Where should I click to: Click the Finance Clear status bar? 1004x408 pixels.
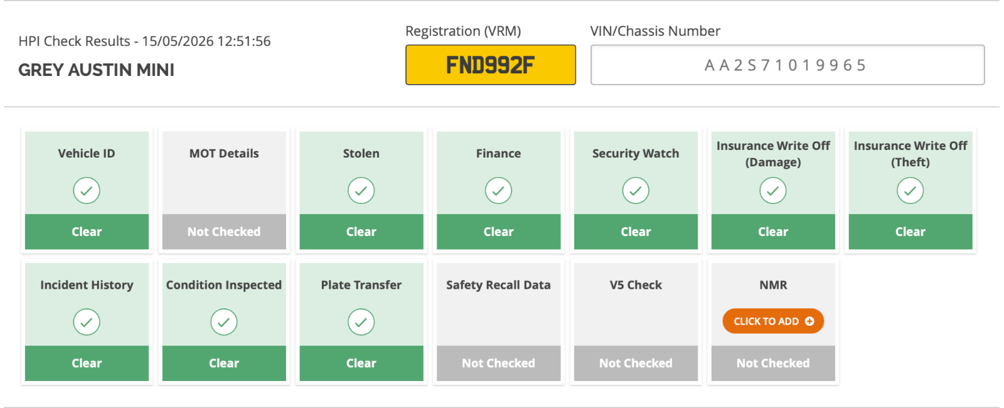(x=498, y=232)
